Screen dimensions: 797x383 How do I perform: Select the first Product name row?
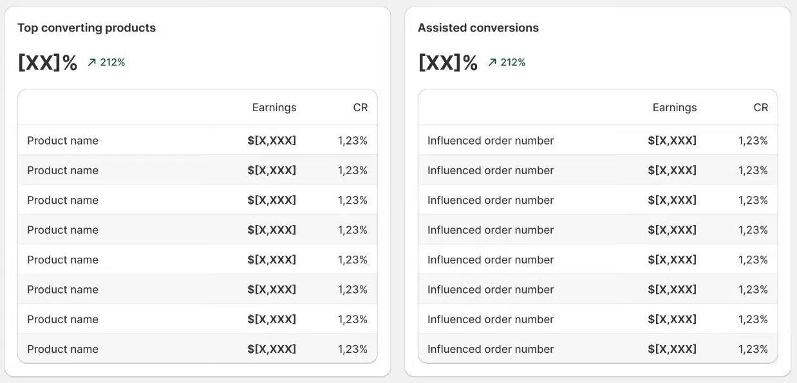tap(62, 140)
